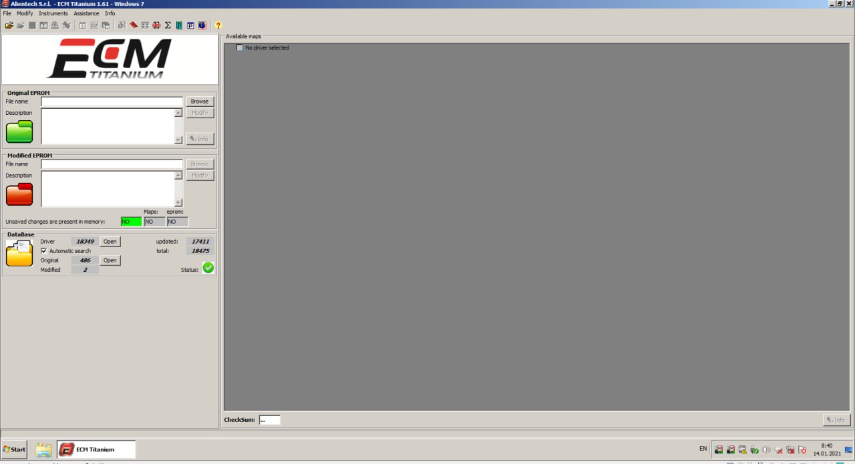Open the Instruments menu
This screenshot has width=855, height=464.
click(x=53, y=13)
